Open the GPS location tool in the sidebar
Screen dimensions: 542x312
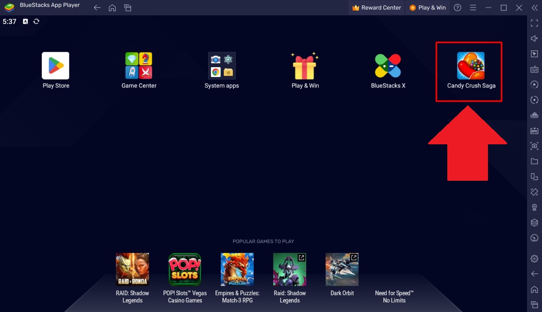pyautogui.click(x=534, y=207)
